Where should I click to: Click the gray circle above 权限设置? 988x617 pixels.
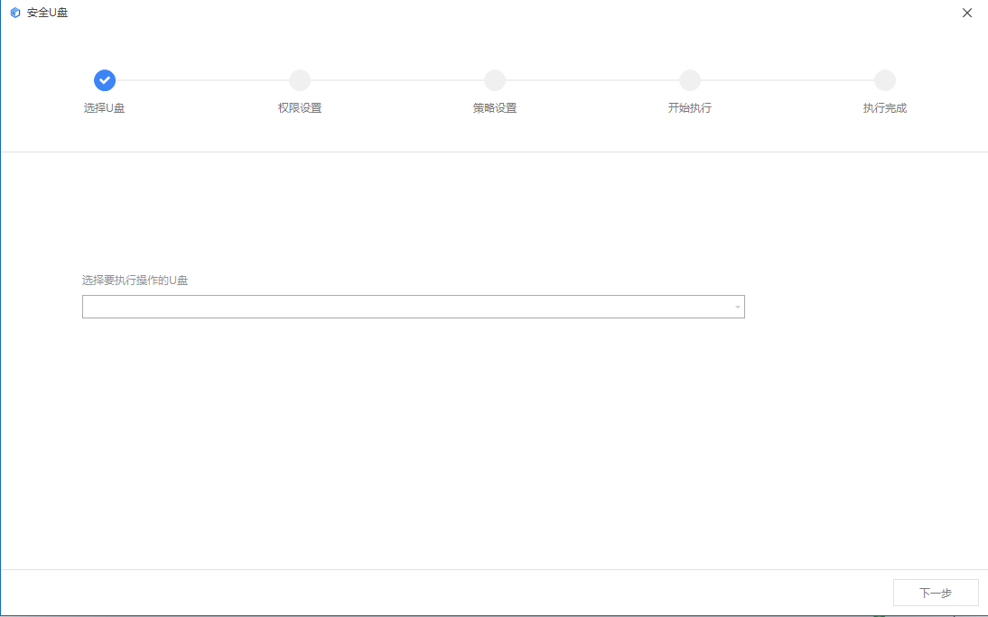point(300,80)
